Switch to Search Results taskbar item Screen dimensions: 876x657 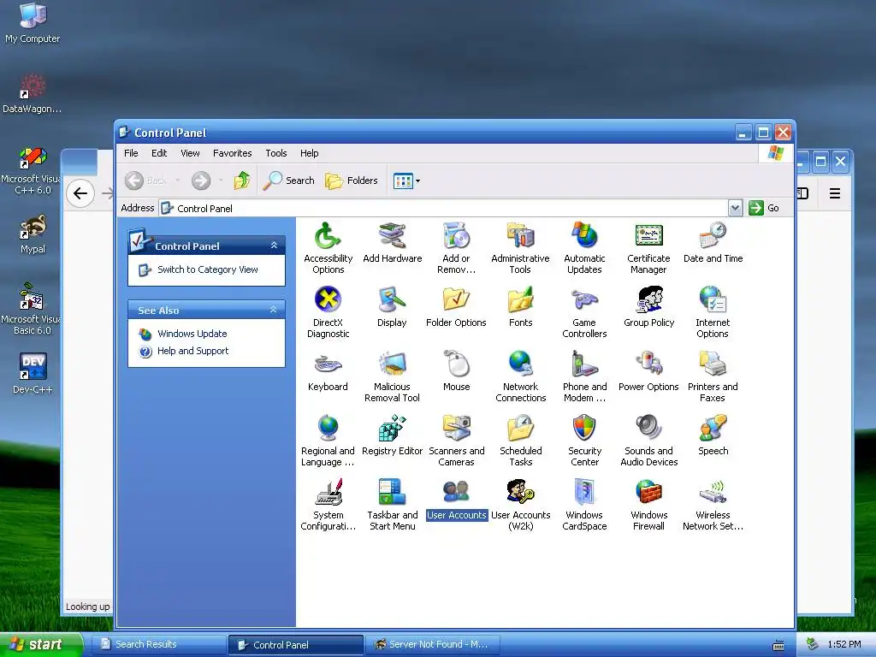pos(157,644)
